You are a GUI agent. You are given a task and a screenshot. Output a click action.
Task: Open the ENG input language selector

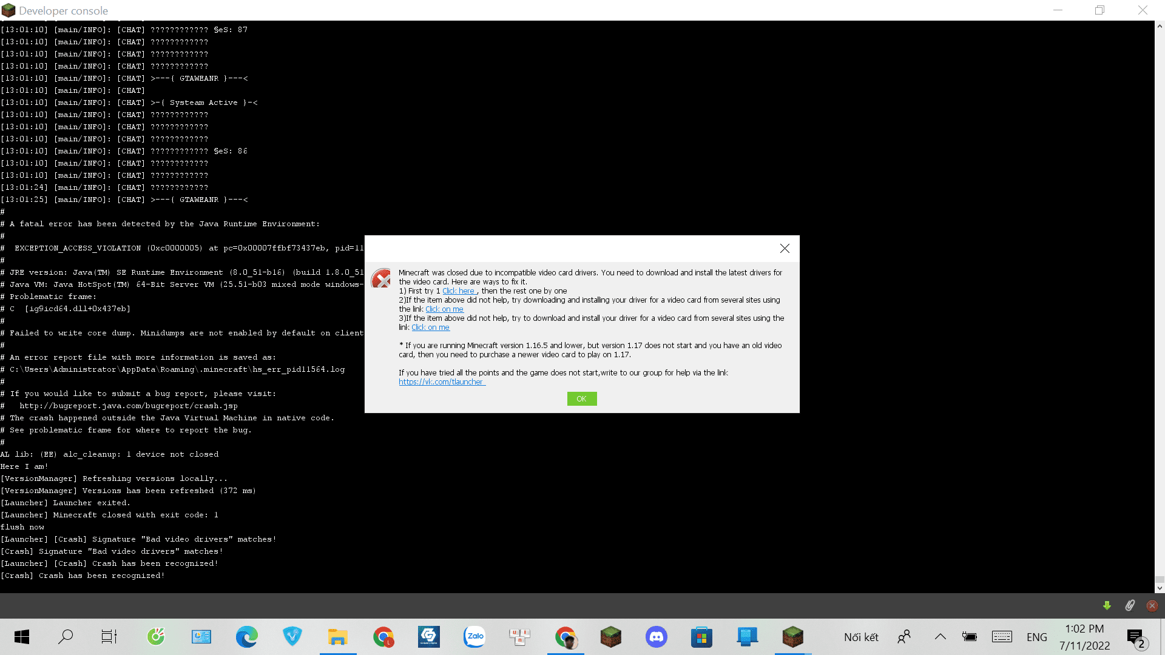pyautogui.click(x=1036, y=637)
